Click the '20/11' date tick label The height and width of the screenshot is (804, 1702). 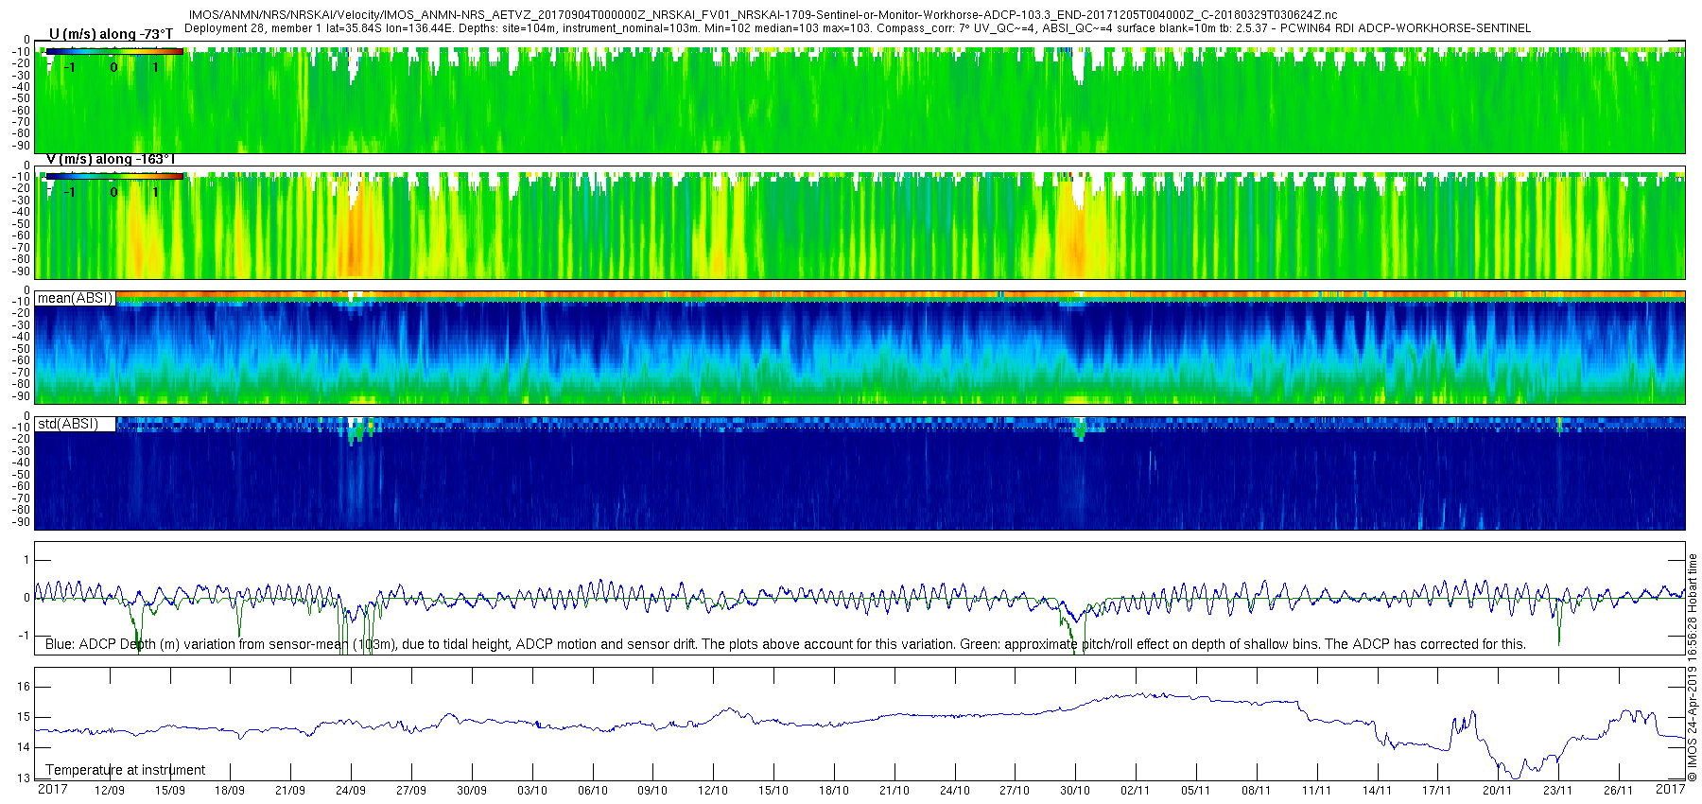click(1498, 791)
